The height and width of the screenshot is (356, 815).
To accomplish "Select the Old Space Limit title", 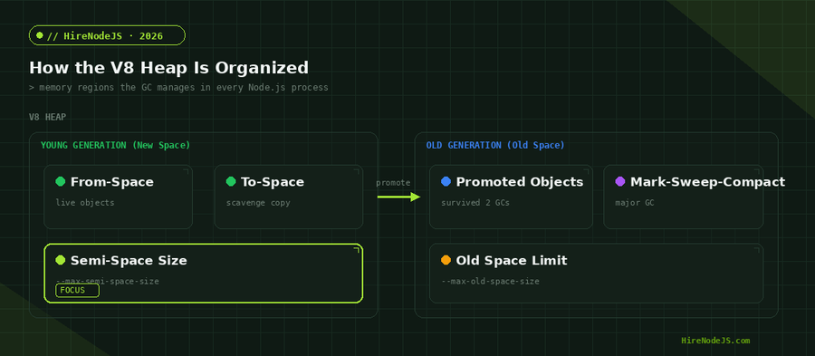I will coord(512,260).
